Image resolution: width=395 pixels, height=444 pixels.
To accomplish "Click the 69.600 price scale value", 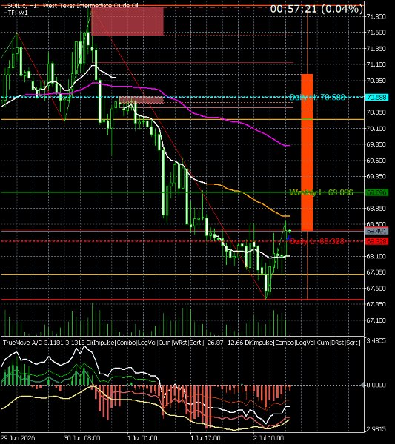I will 376,161.
